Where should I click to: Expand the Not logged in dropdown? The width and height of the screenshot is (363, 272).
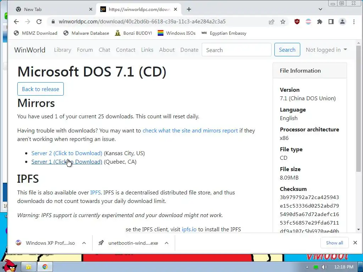(326, 50)
